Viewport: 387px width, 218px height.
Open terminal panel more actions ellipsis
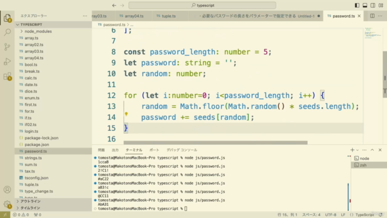[x=364, y=150]
